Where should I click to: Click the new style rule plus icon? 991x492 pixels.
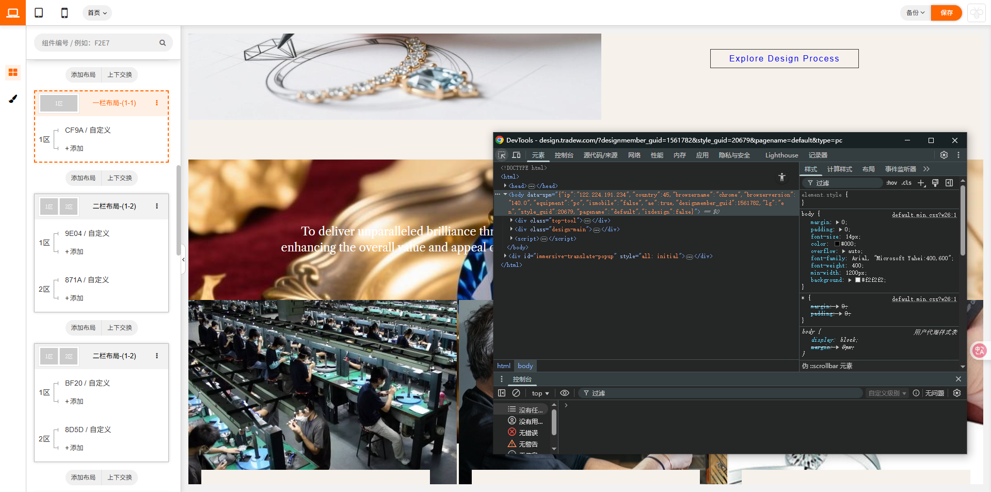[921, 183]
